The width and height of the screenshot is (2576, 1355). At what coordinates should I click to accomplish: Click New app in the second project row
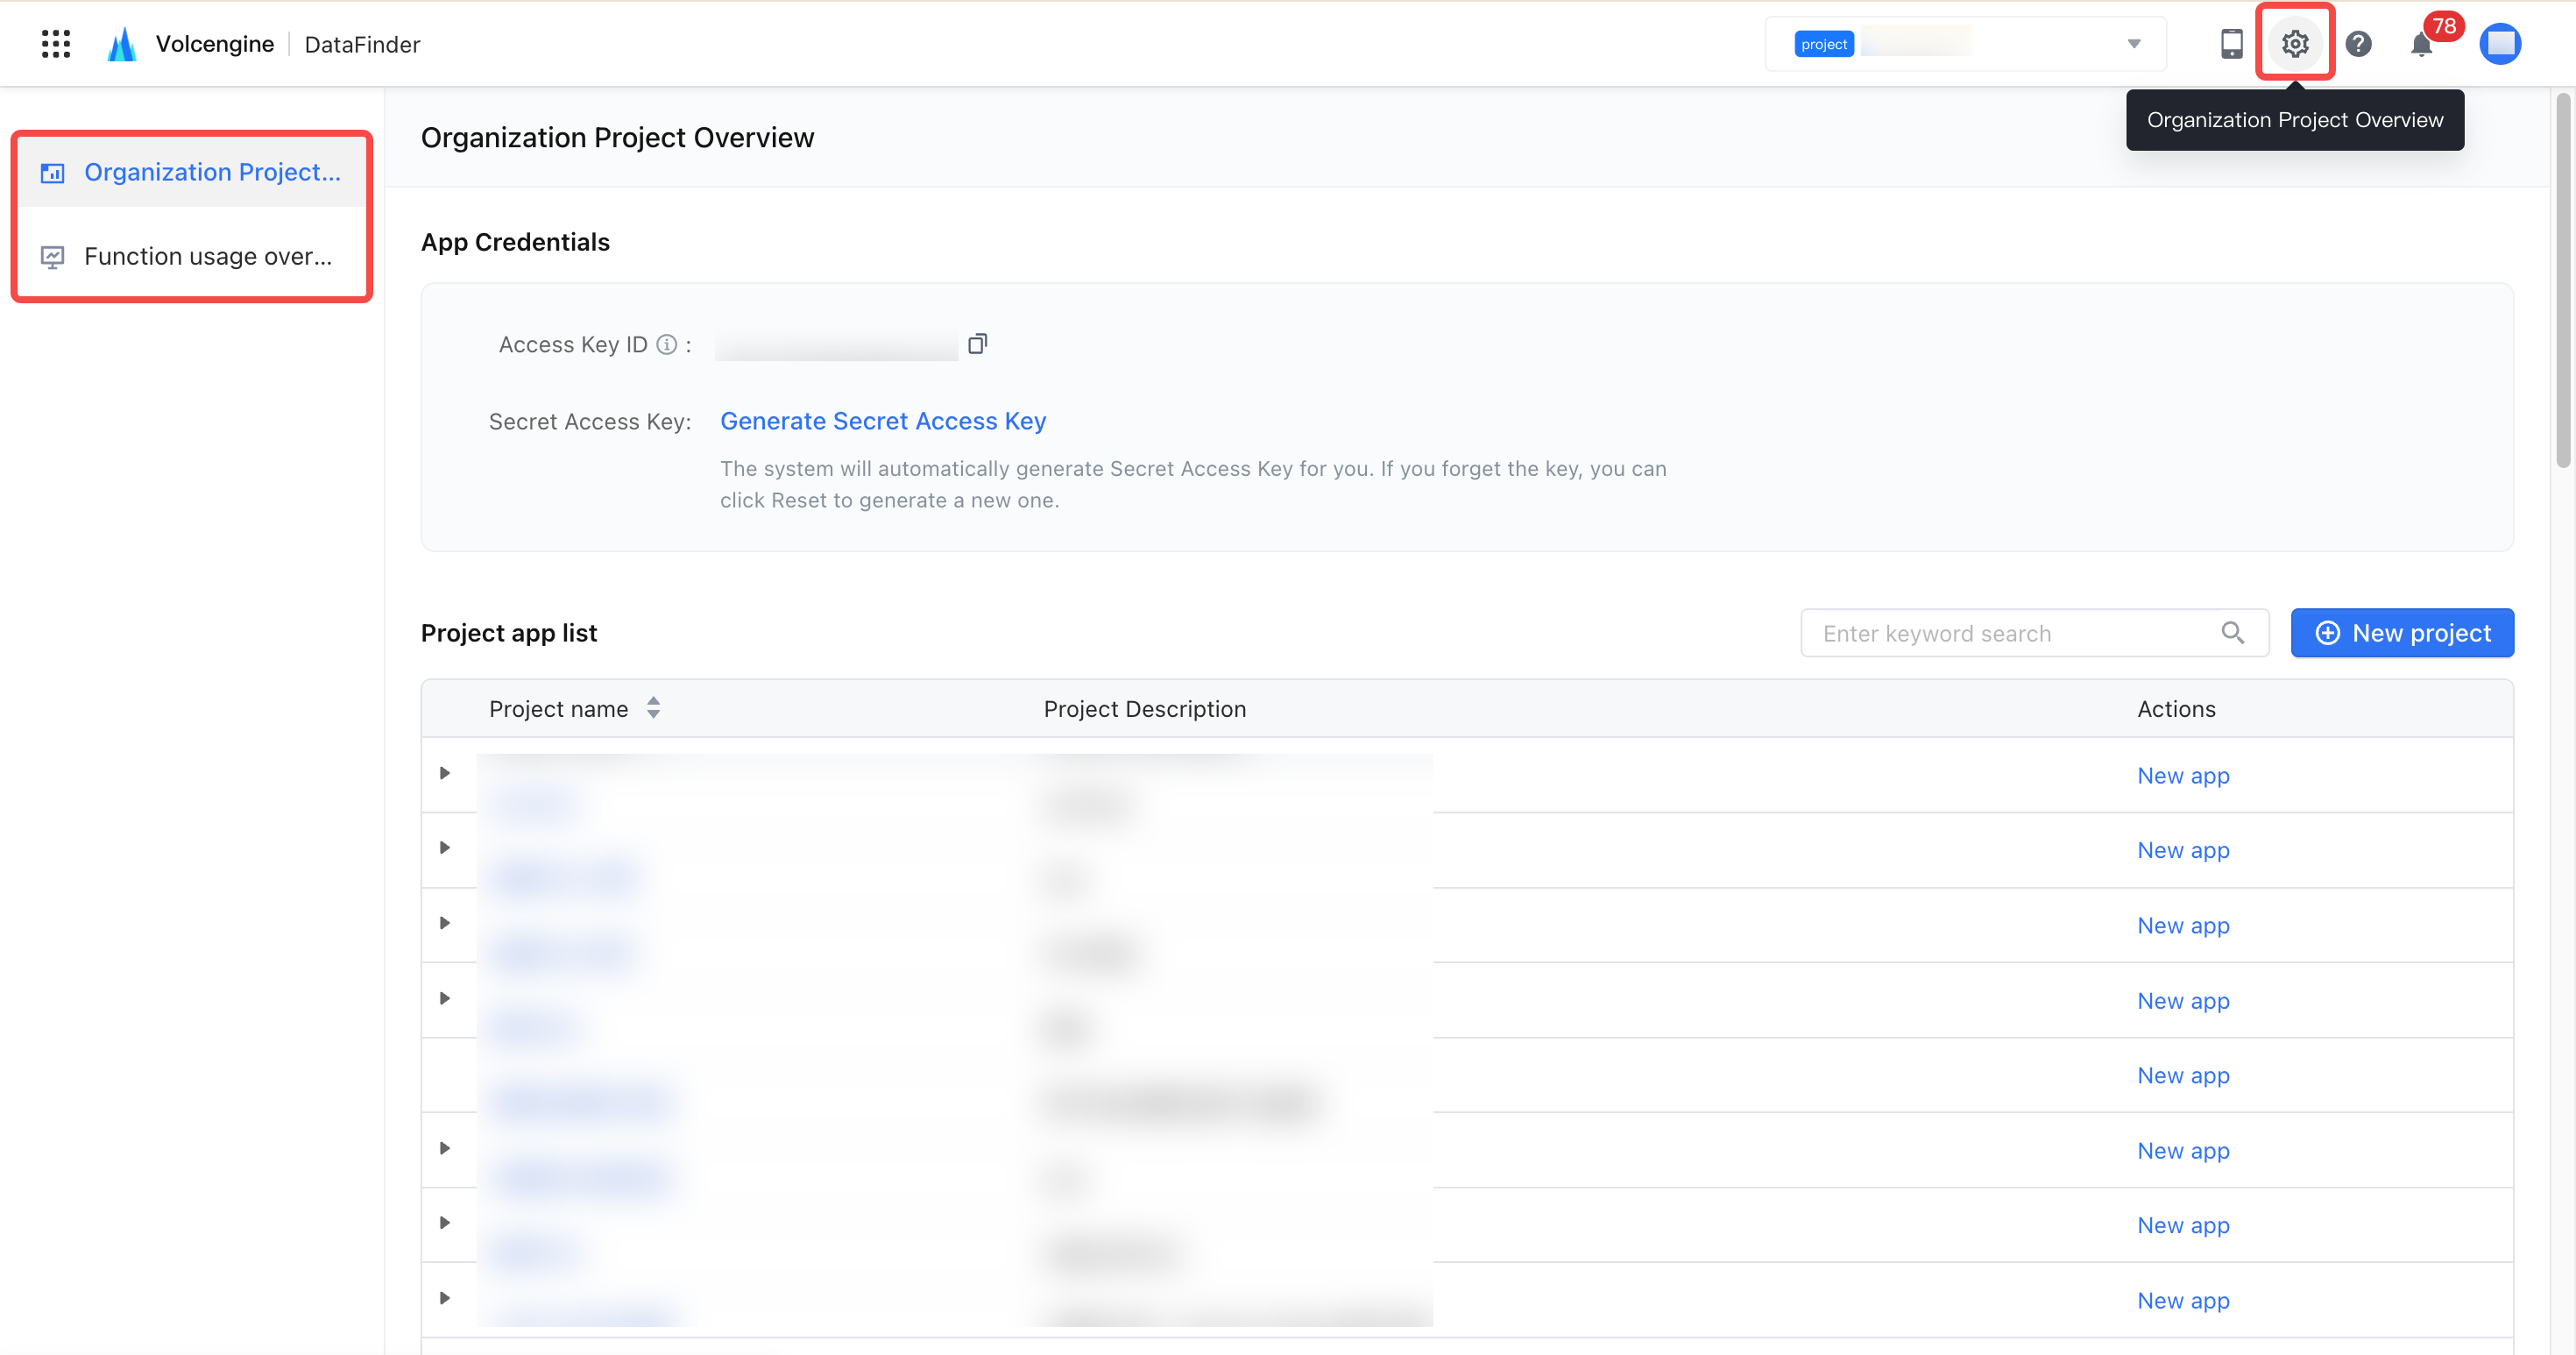click(2183, 851)
